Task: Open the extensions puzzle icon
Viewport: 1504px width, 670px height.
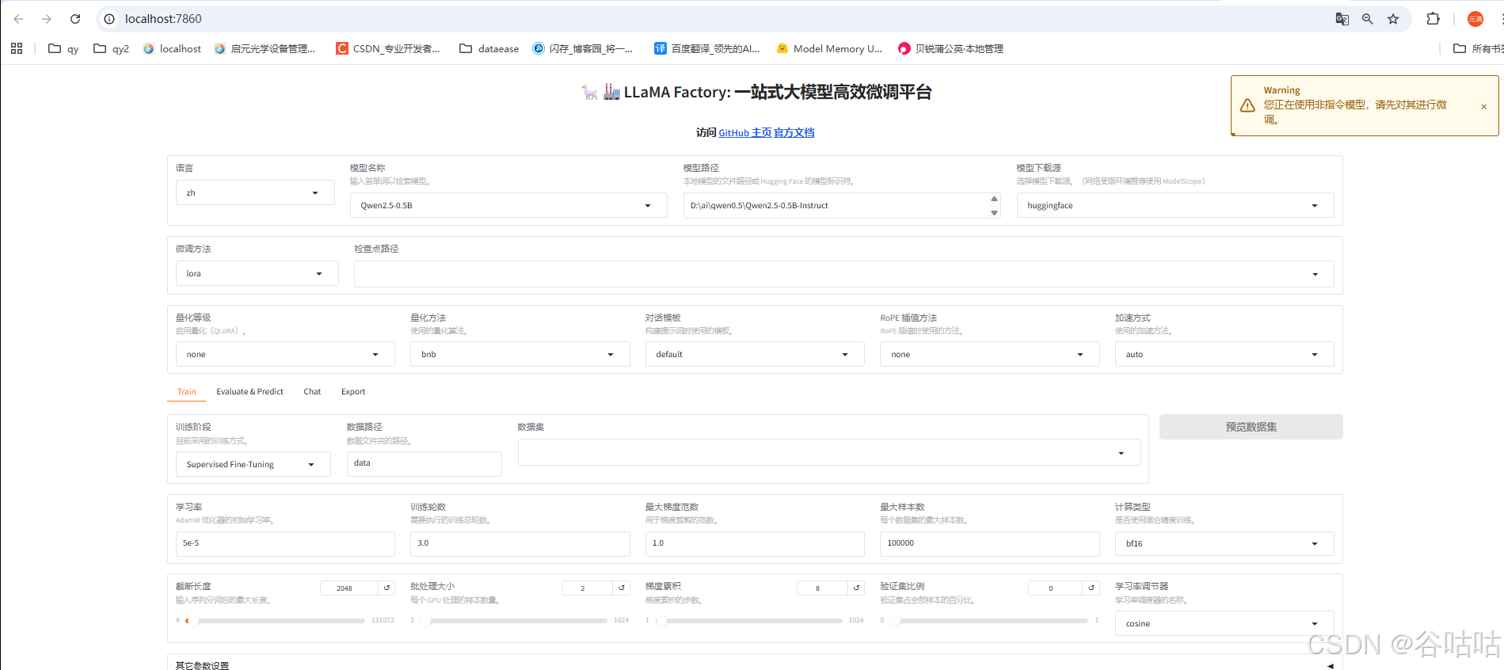Action: pos(1433,19)
